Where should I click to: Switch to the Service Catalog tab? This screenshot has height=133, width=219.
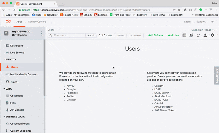coord(37,22)
